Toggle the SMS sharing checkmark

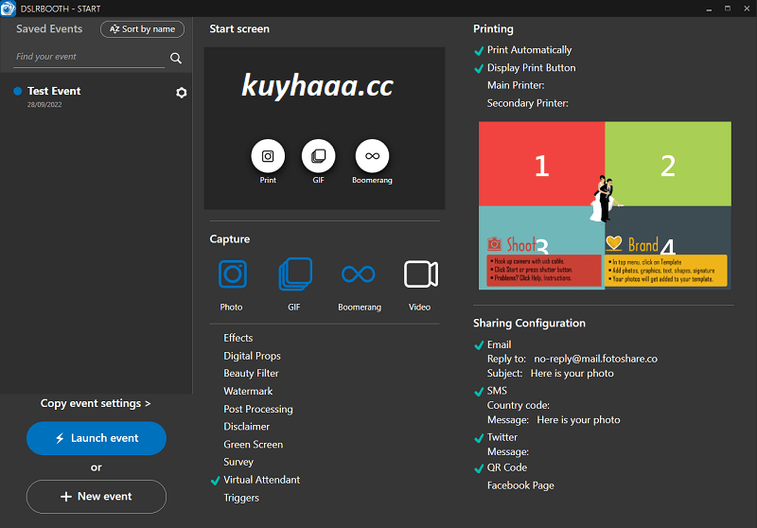tap(479, 392)
